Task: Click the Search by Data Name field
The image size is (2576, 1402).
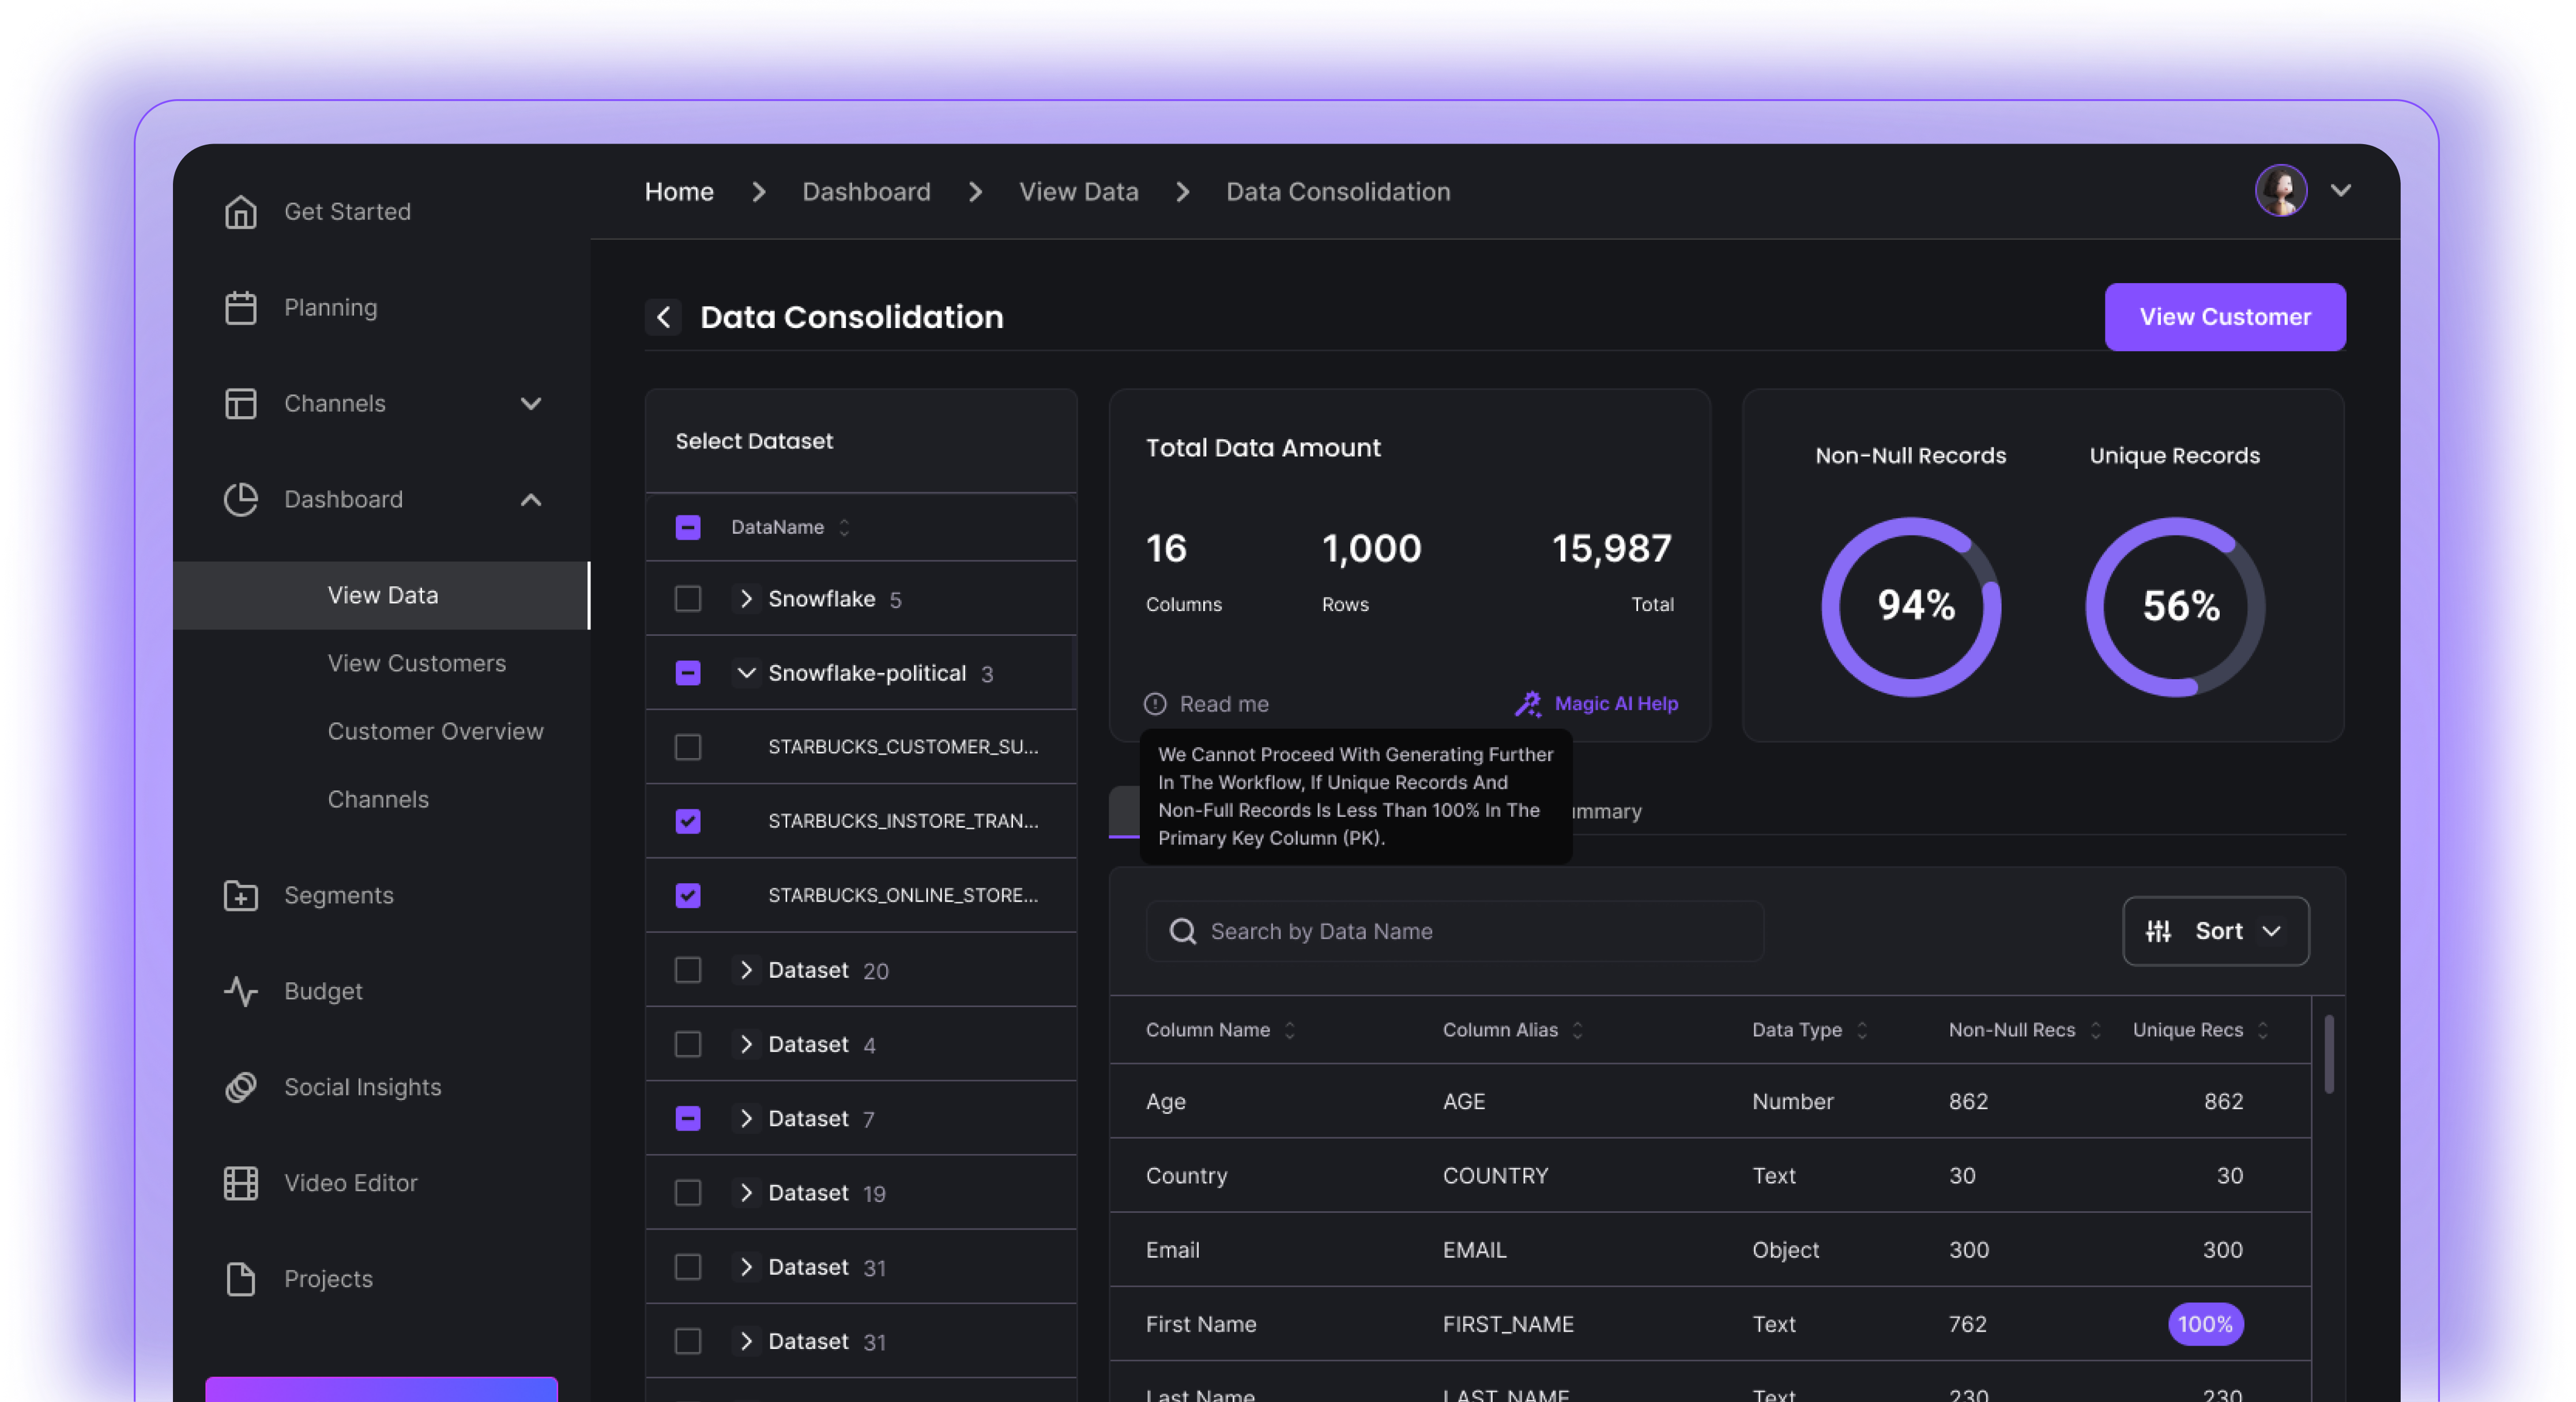Action: pos(1455,931)
